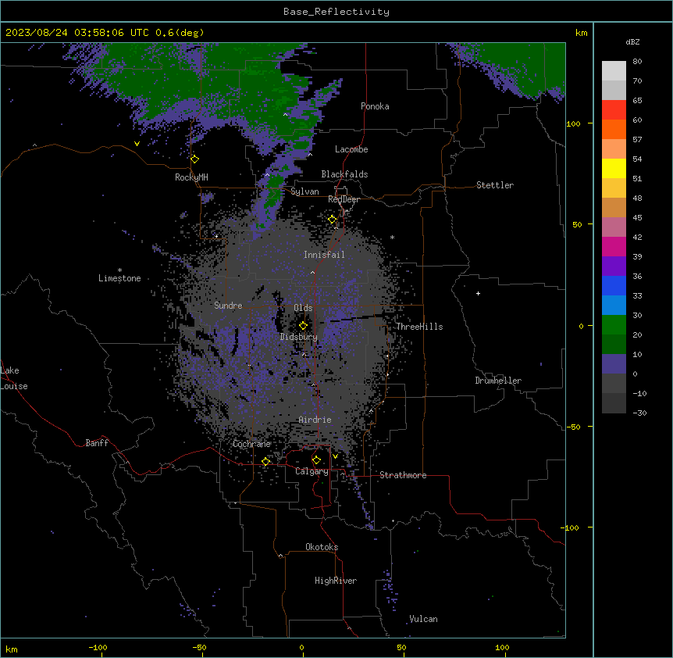Click the Lacombe city label
The image size is (673, 658).
[x=351, y=149]
